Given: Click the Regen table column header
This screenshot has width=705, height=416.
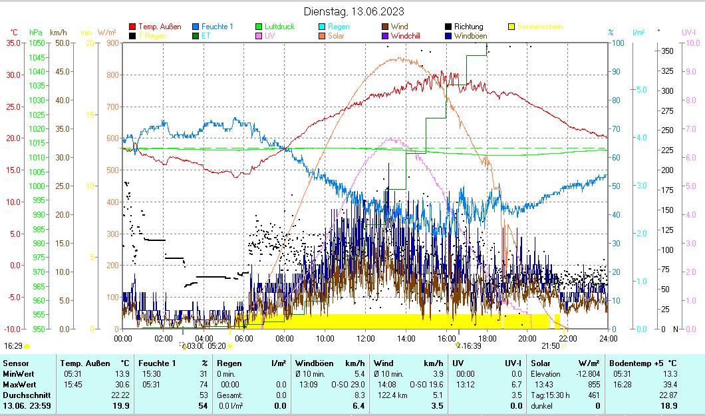Looking at the screenshot, I should (x=229, y=363).
